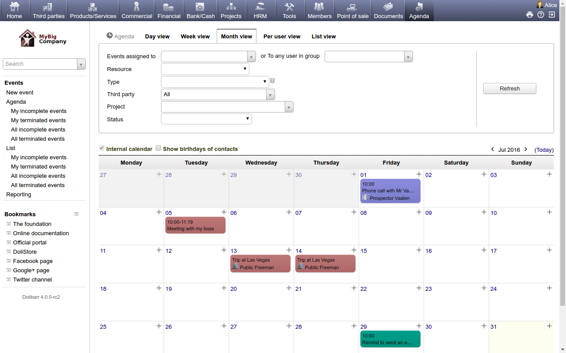Expand the Events assigned to dropdown
Viewport: 566px width, 353px height.
coord(208,56)
